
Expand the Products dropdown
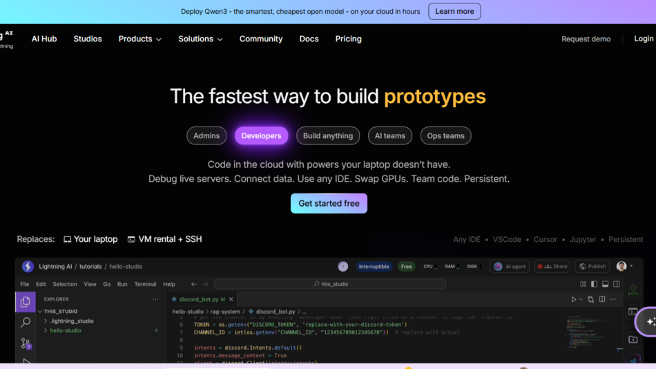click(x=139, y=39)
